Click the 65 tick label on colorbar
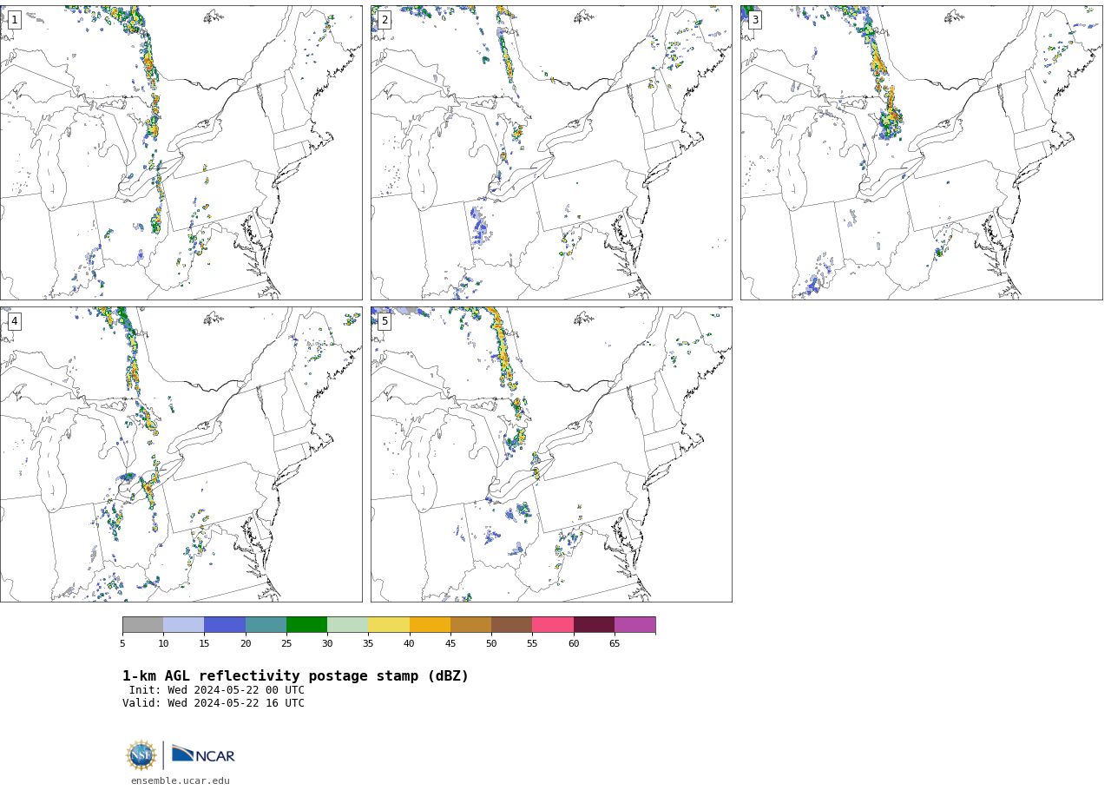1111x790 pixels. [x=615, y=643]
